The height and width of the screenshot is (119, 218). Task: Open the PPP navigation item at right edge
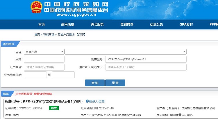coord(214,24)
